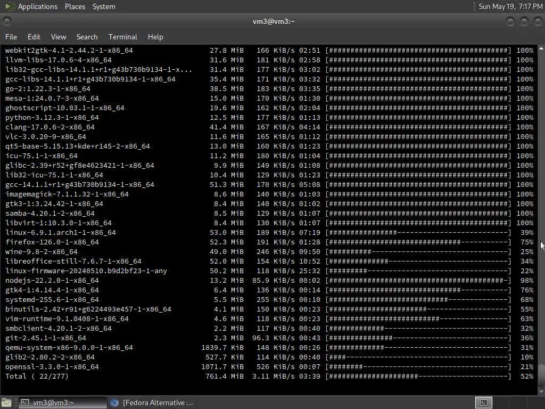Click the Total ( 22/277) text
Image resolution: width=545 pixels, height=409 pixels.
[x=37, y=377]
